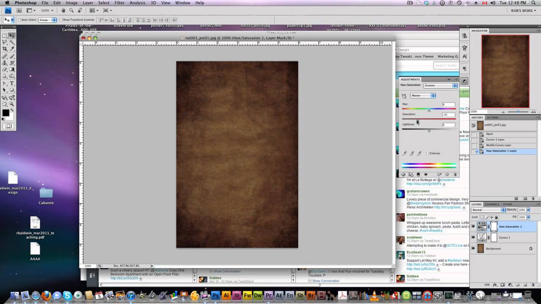Open the Hue/Saturation preset Custom dropdown
The image size is (541, 304).
pyautogui.click(x=440, y=85)
